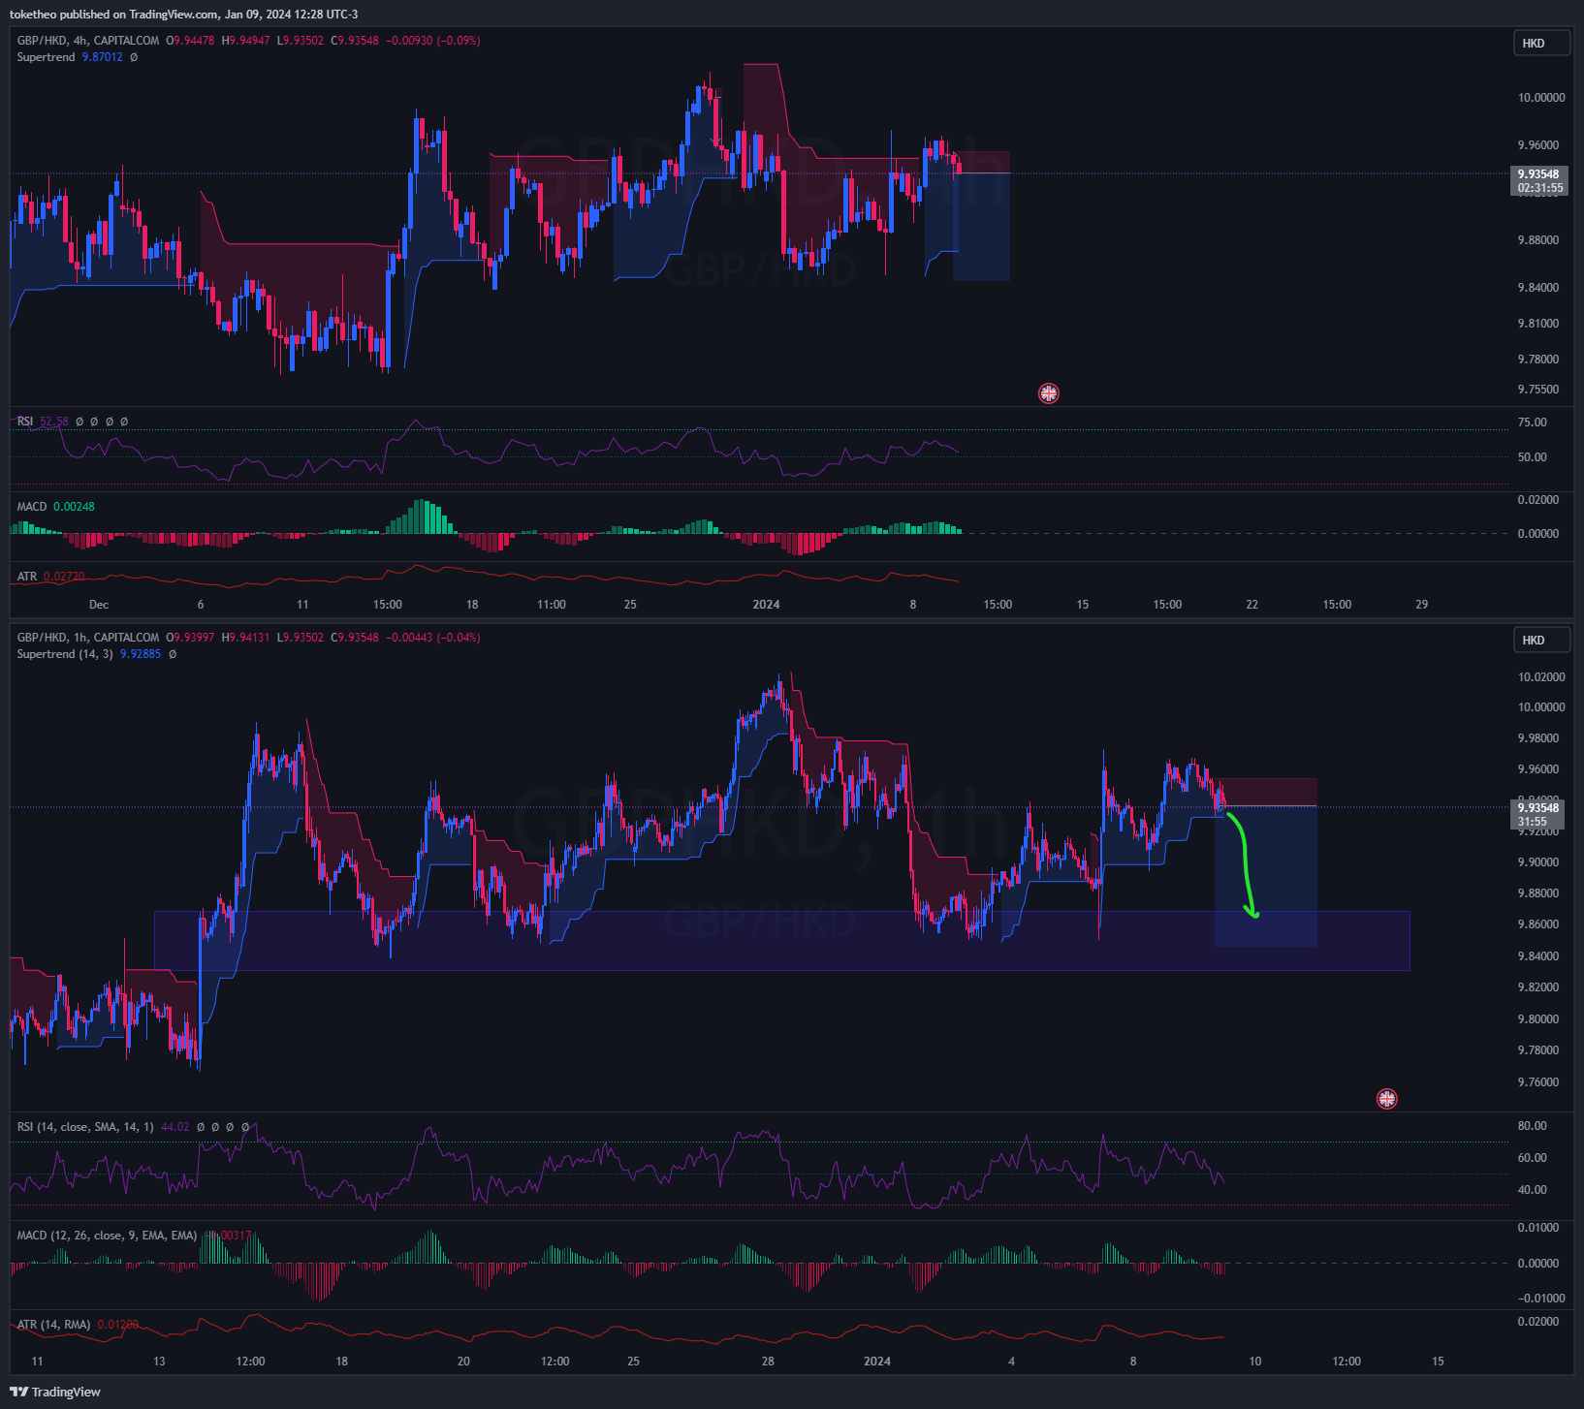Click the 75.00 RSI level on 4h pane
Image resolution: width=1584 pixels, height=1409 pixels.
1532,423
